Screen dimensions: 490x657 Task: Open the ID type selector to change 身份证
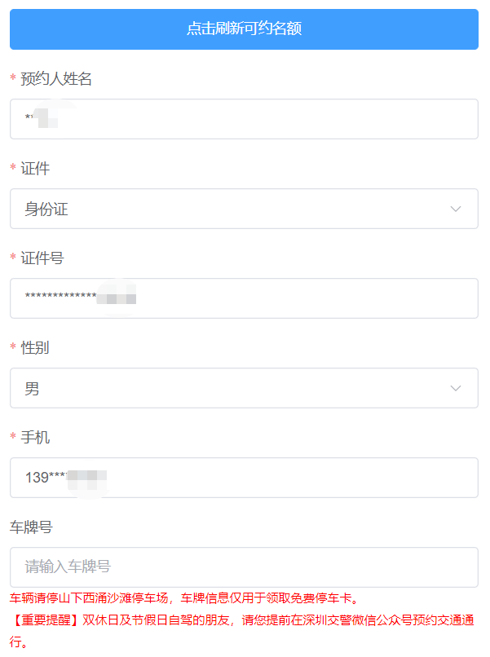[x=245, y=209]
